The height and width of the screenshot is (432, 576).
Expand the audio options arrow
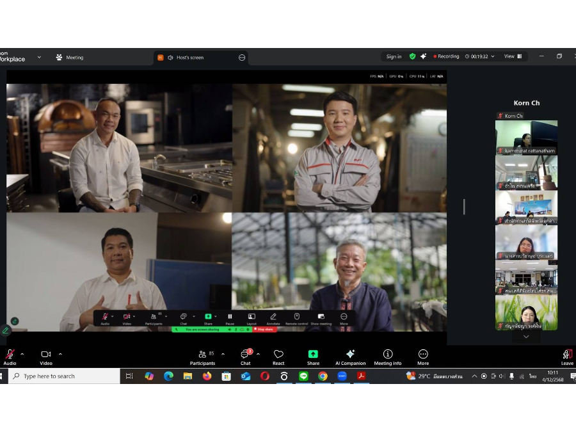click(22, 354)
